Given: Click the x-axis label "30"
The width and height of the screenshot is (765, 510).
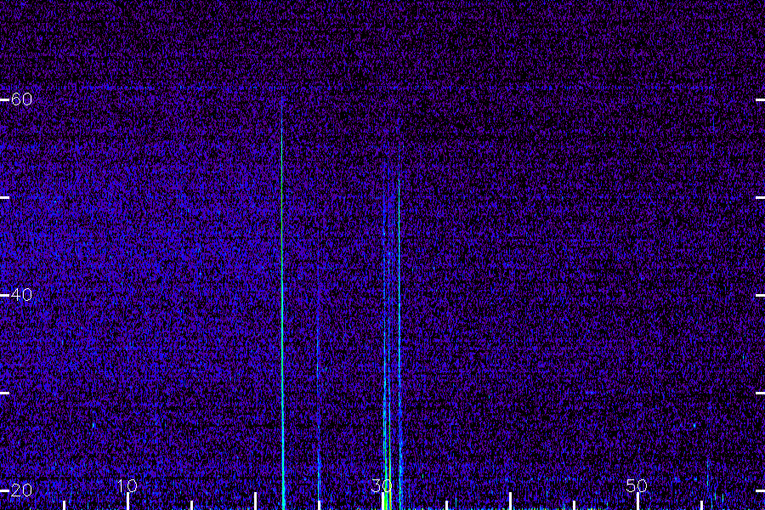Looking at the screenshot, I should [382, 485].
